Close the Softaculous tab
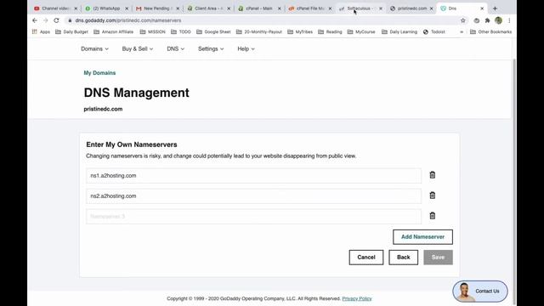 (381, 8)
